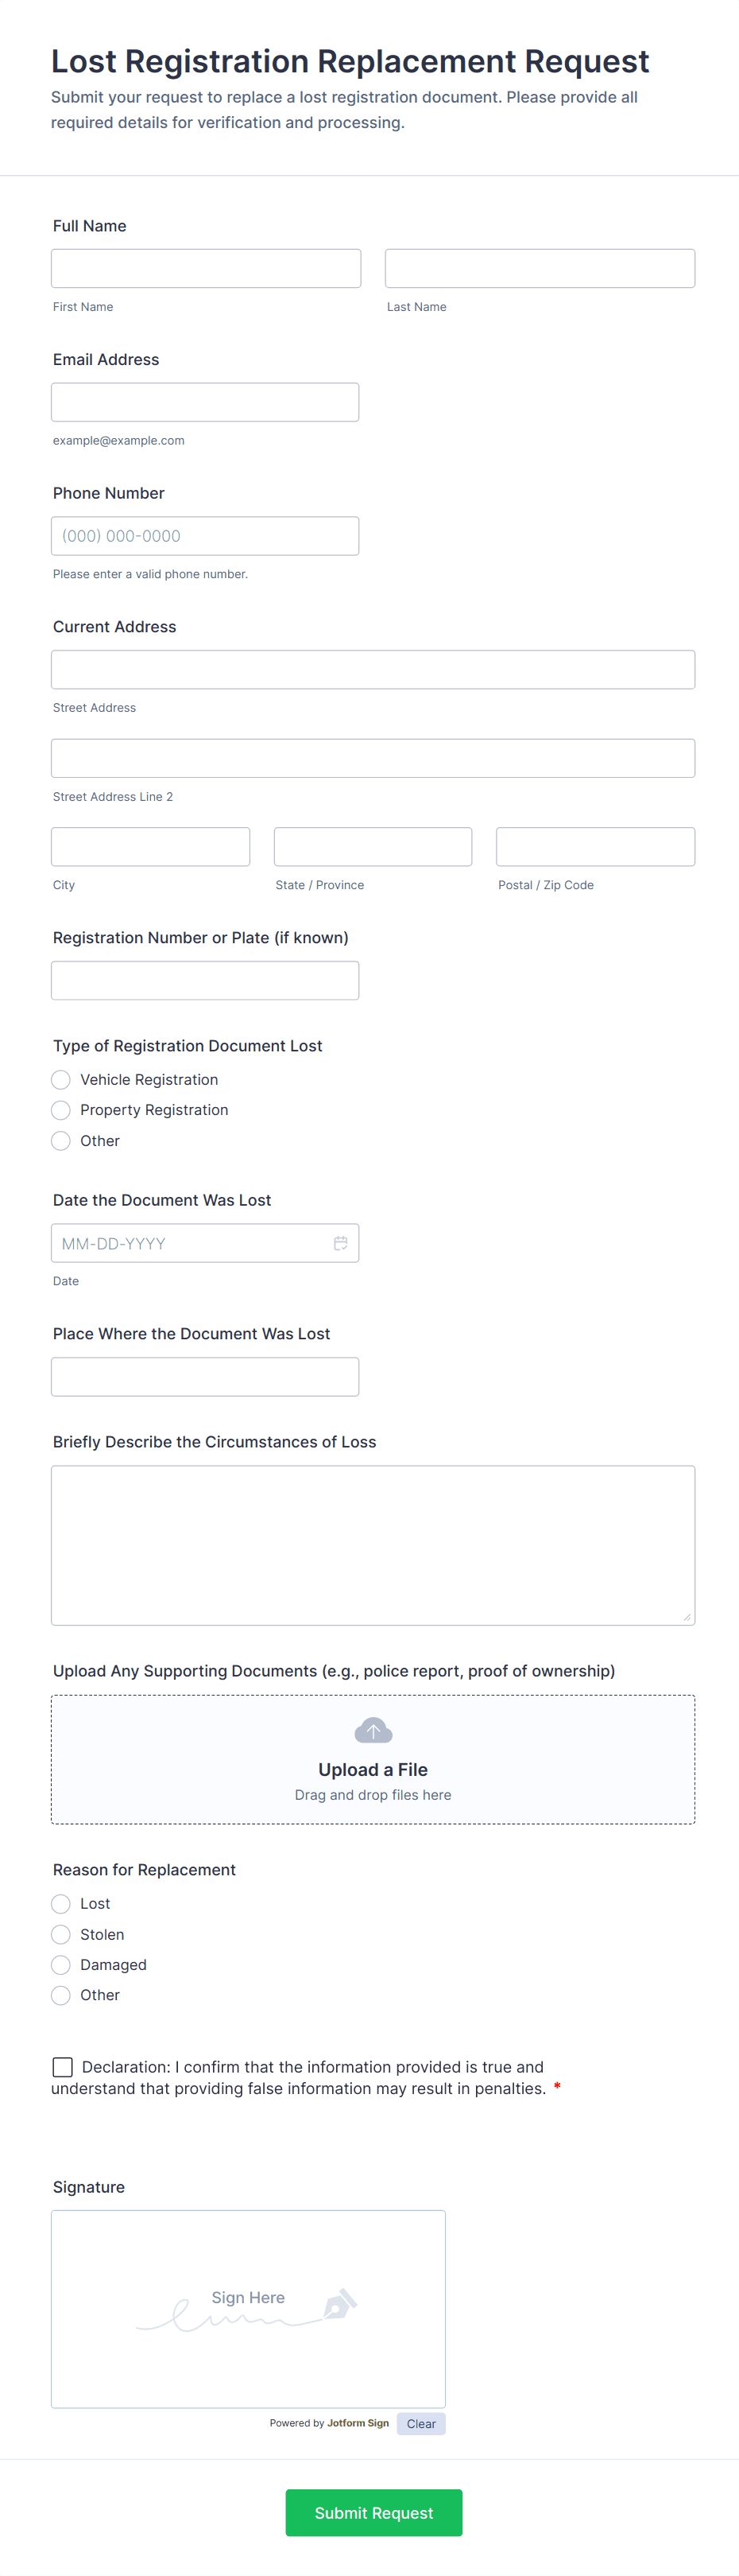
Task: Click the Circumstances of Loss textarea
Action: point(373,1546)
